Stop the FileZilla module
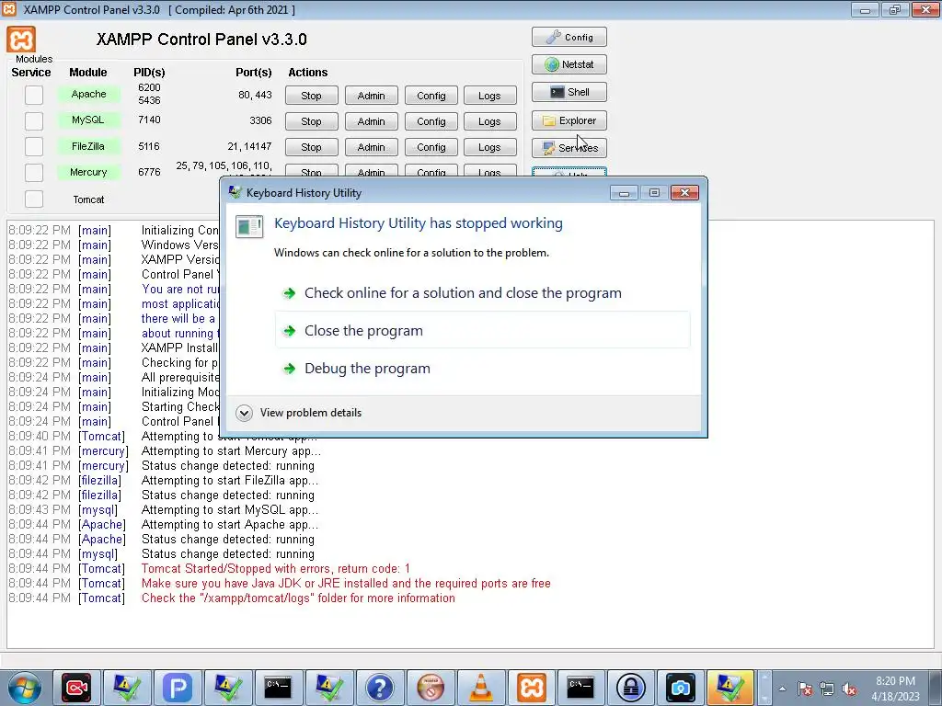Screen dimensions: 942x706 [311, 147]
